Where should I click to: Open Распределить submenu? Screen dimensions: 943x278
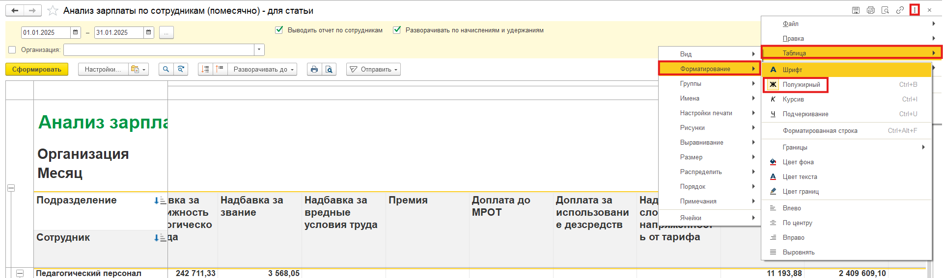(709, 172)
